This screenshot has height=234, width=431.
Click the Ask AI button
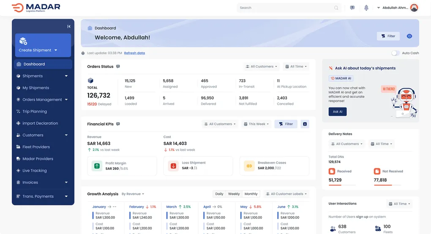click(x=337, y=112)
